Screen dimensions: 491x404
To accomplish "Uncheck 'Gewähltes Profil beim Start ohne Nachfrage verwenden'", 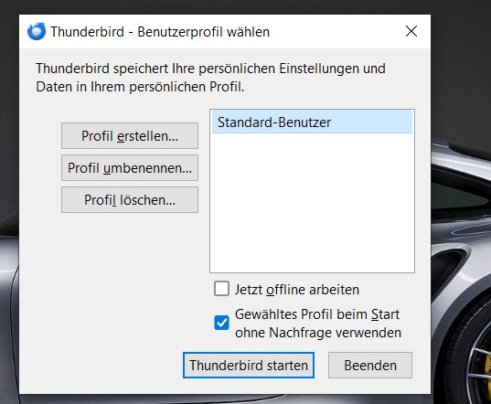I will pos(221,323).
